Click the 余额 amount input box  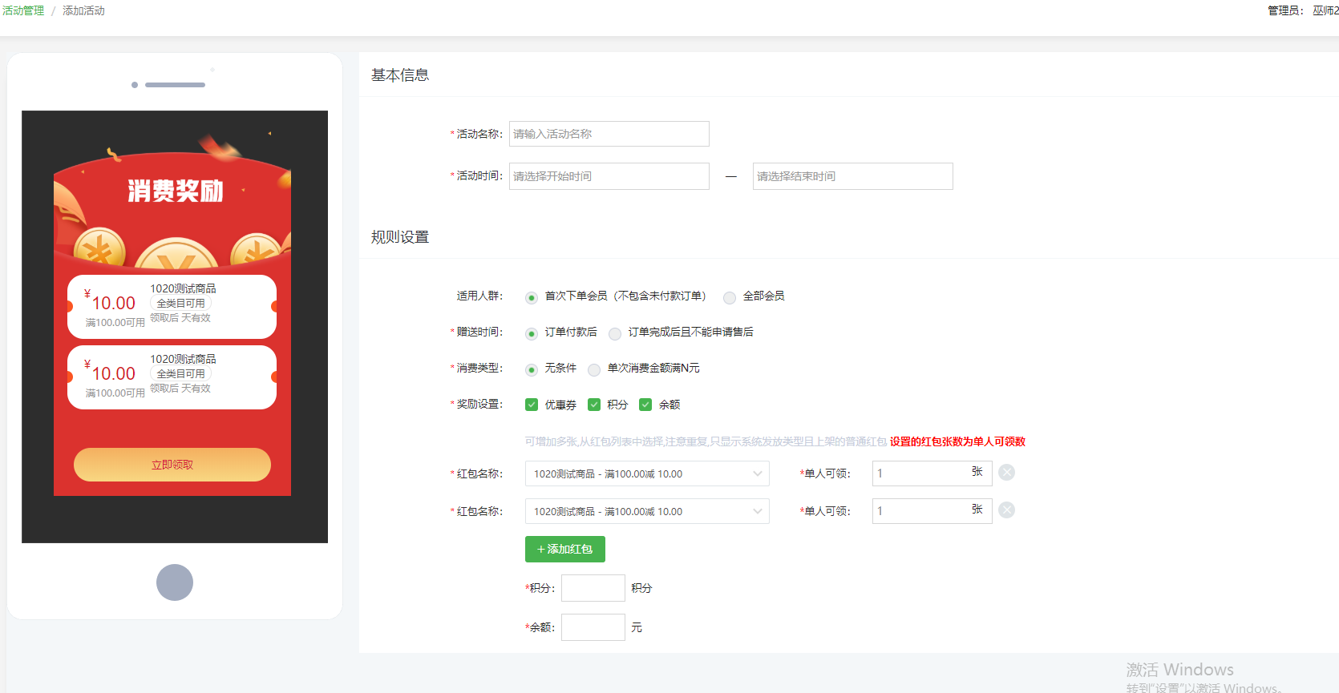(593, 627)
